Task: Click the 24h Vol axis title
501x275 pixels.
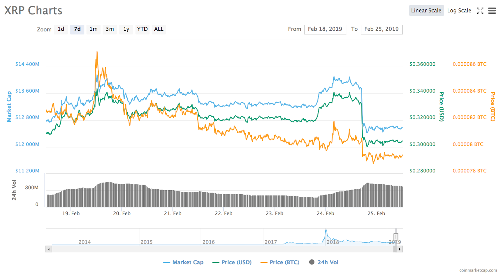Action: pyautogui.click(x=14, y=190)
